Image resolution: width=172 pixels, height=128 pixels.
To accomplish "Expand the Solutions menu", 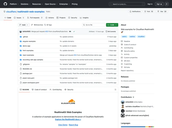I will [x=25, y=4].
